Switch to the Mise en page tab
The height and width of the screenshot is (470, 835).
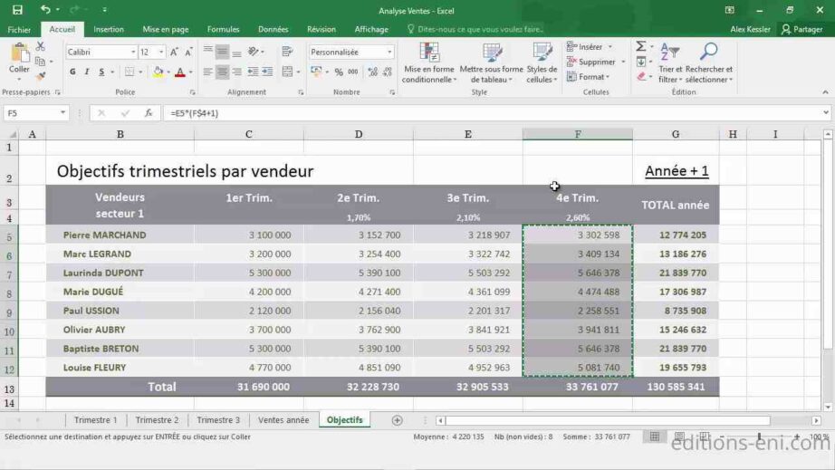pyautogui.click(x=166, y=29)
